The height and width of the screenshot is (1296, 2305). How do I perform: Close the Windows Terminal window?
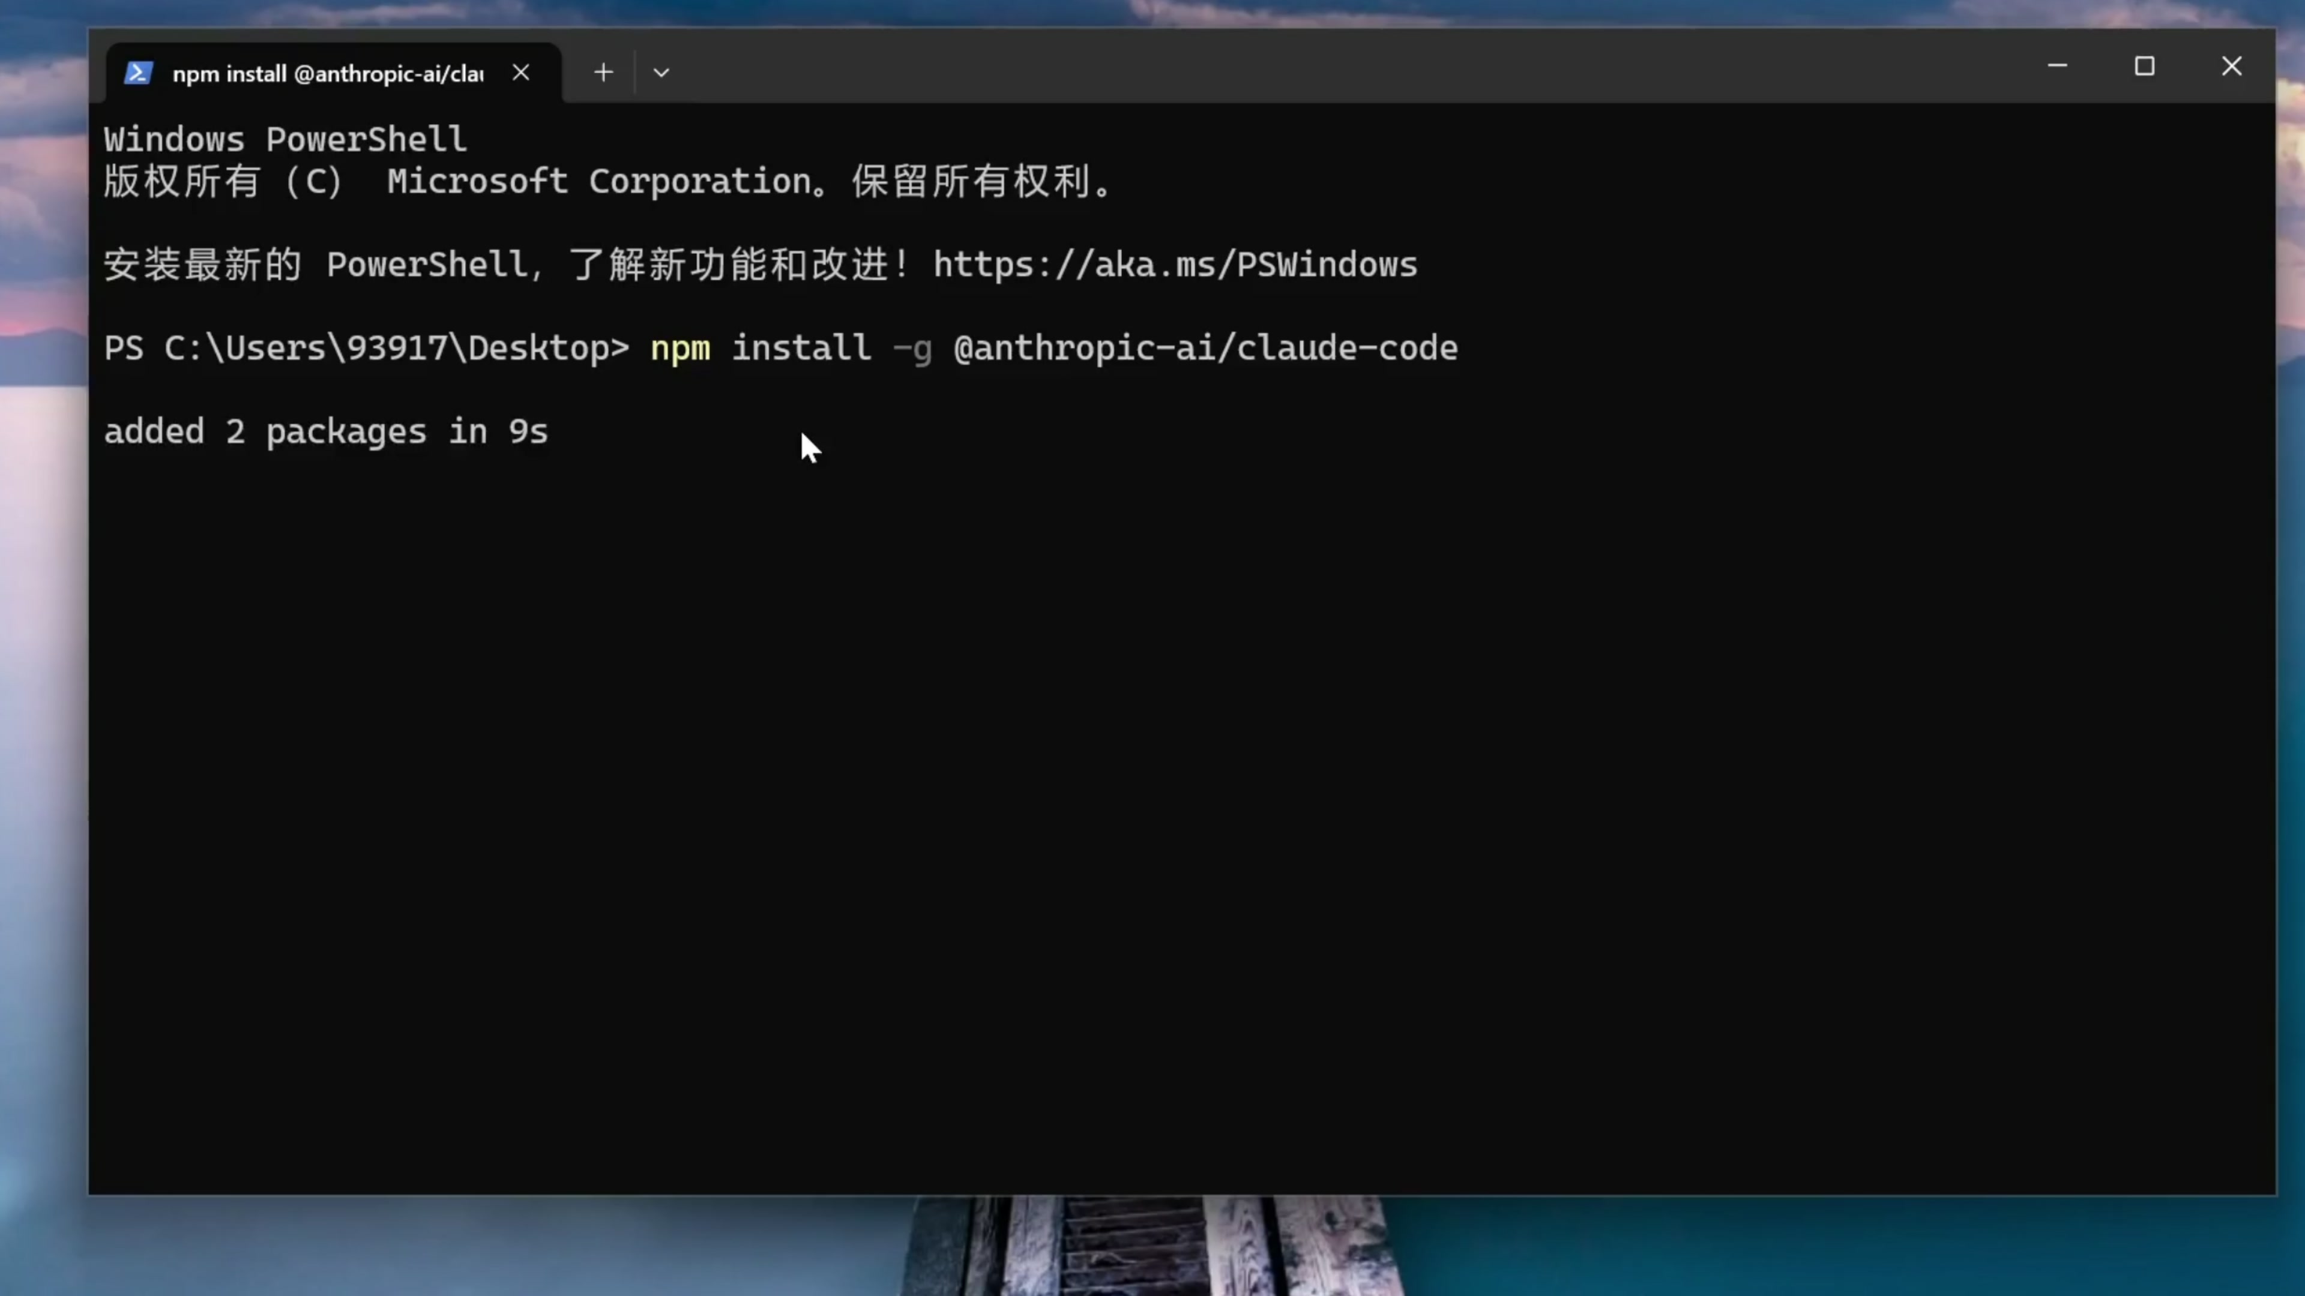pyautogui.click(x=2232, y=66)
